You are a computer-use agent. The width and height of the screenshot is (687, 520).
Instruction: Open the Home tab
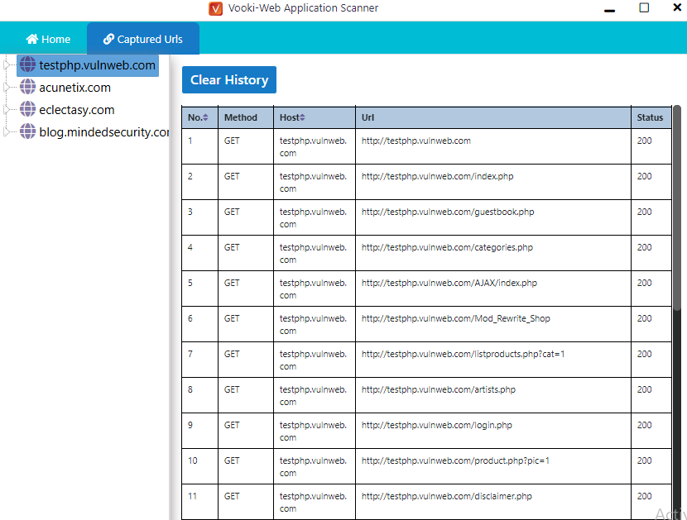pos(48,39)
